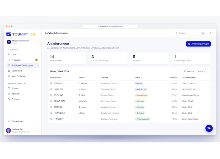220x159 pixels.
Task: Click the ⌘K shortcut hint
Action: pyautogui.click(x=203, y=33)
